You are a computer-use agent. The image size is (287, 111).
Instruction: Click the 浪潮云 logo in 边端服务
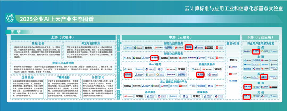click(x=197, y=96)
